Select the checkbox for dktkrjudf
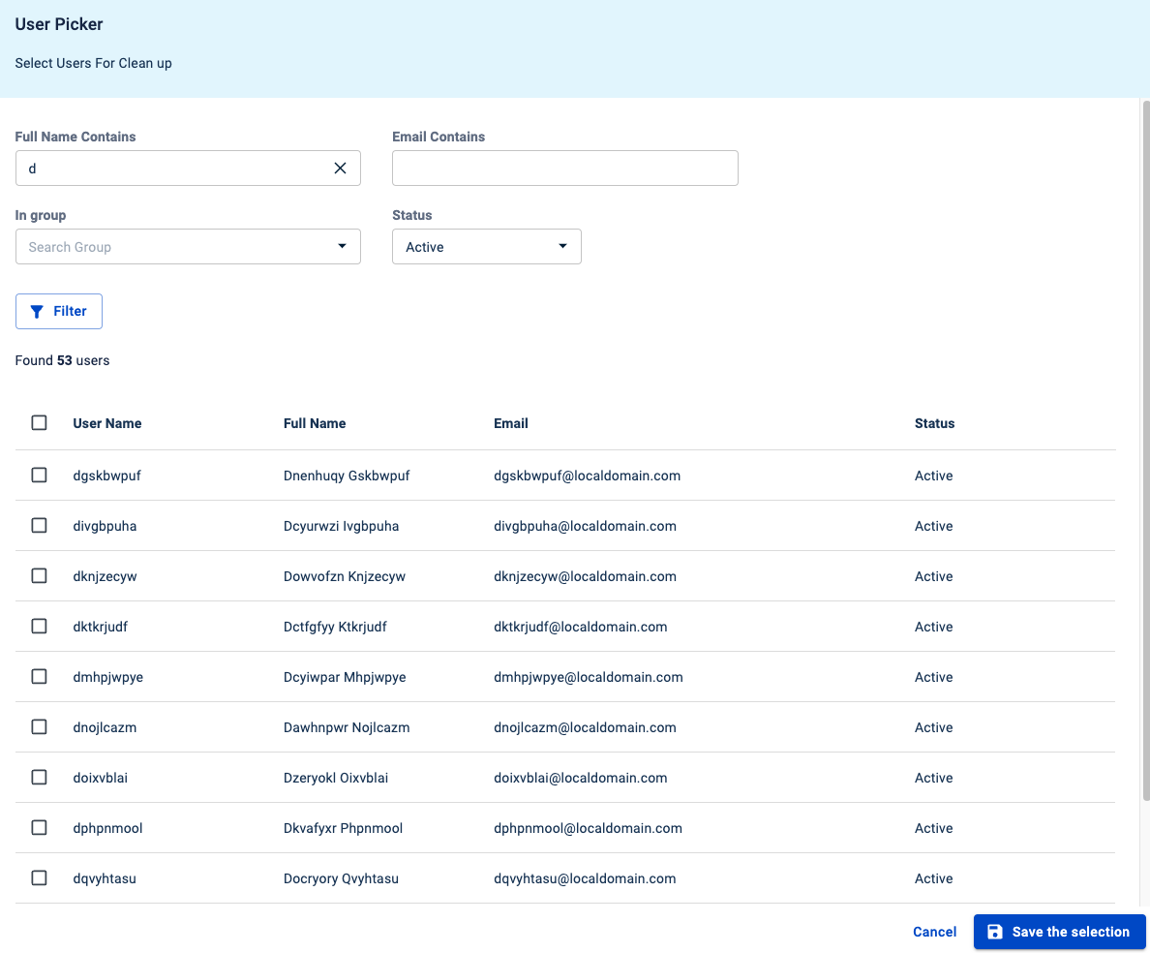Viewport: 1150px width, 953px height. 39,627
